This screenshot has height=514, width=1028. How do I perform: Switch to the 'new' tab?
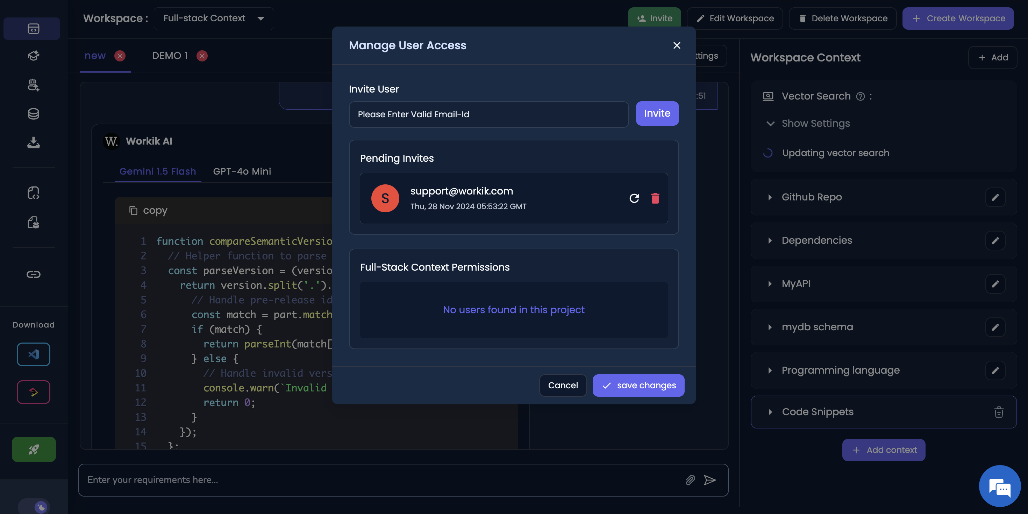tap(95, 56)
